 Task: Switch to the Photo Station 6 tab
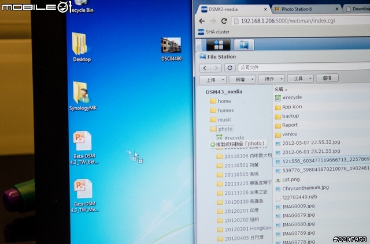tap(306, 9)
